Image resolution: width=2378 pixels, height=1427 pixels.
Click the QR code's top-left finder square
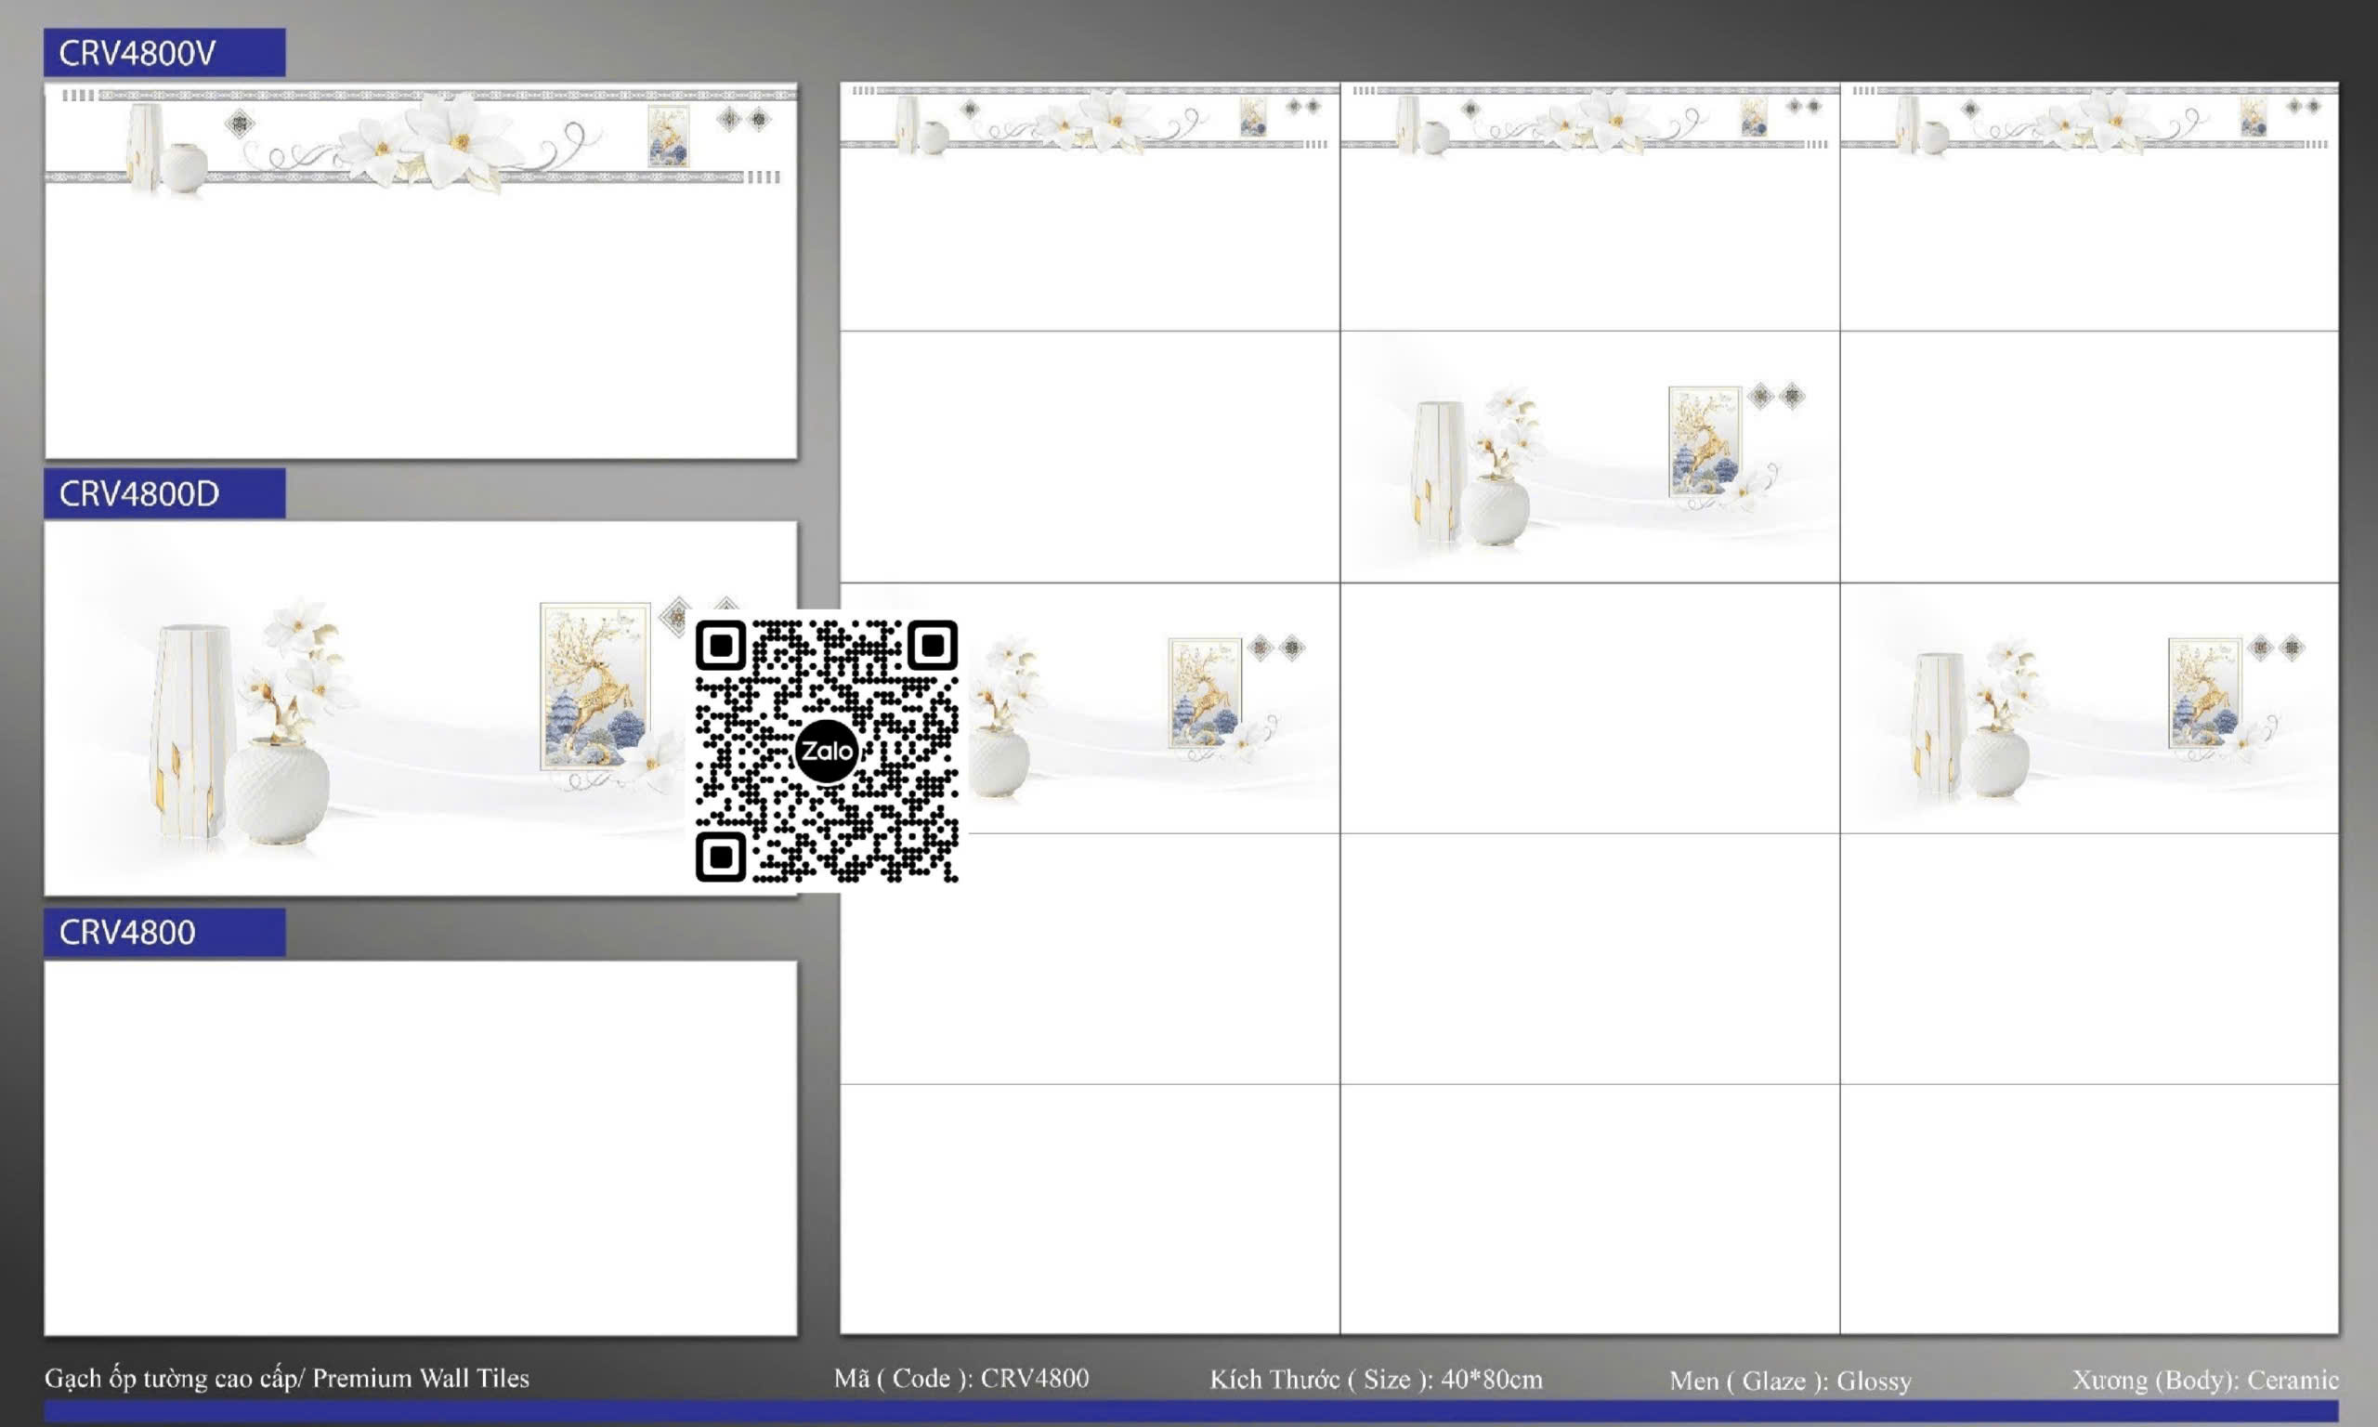tap(721, 646)
